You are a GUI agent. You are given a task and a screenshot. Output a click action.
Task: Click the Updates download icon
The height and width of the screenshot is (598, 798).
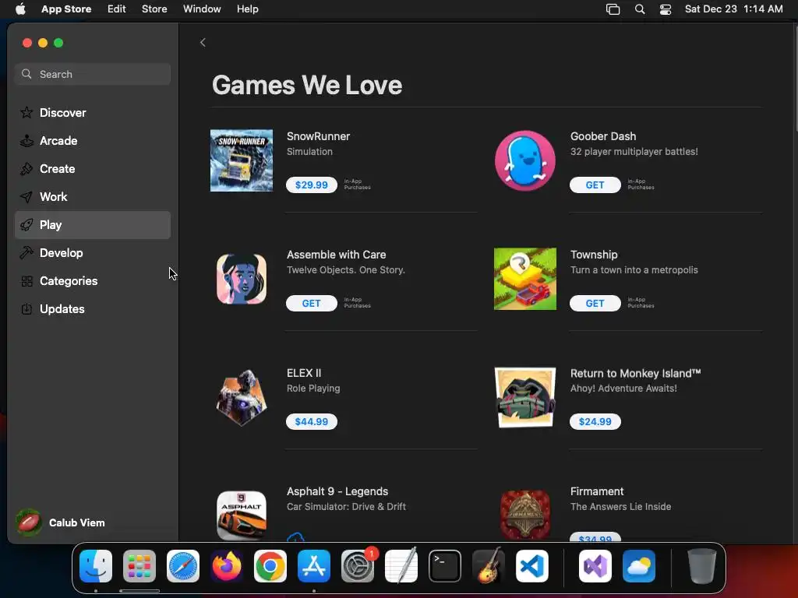coord(26,308)
